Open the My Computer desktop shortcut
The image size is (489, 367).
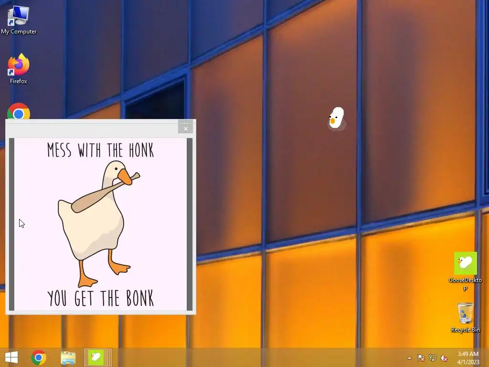[x=19, y=20]
